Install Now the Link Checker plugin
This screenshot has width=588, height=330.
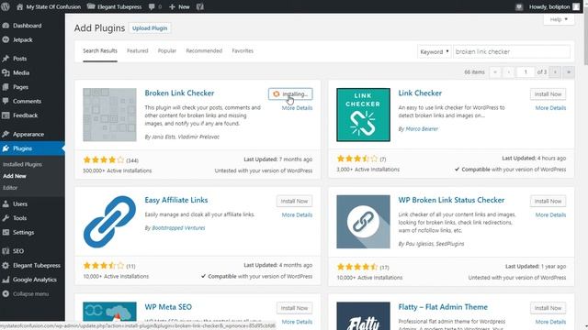coord(548,93)
